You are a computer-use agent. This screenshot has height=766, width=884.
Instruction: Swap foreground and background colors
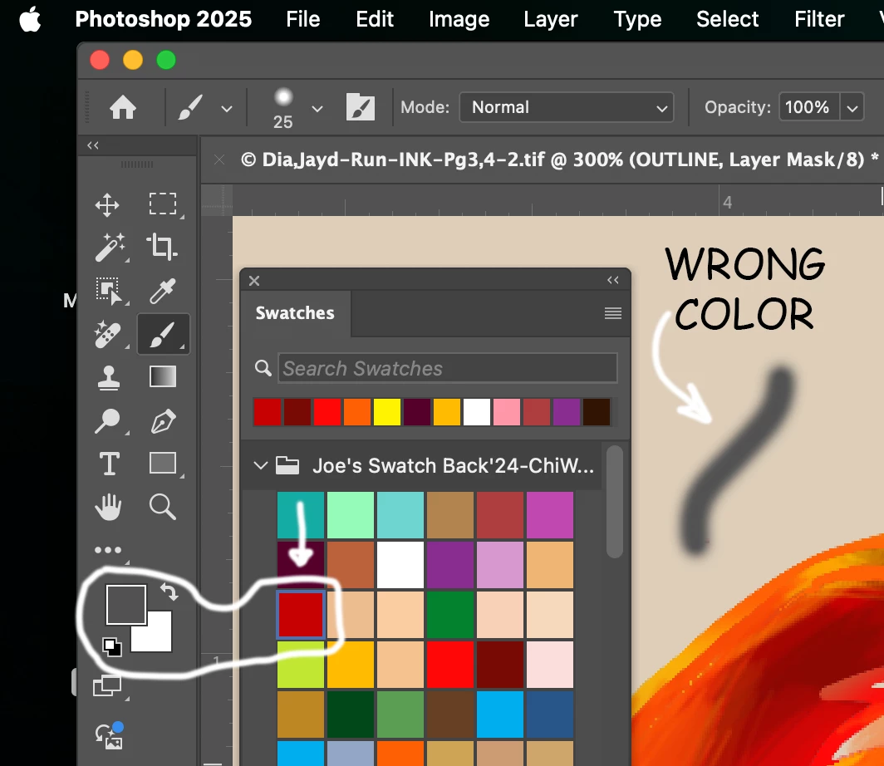point(169,592)
